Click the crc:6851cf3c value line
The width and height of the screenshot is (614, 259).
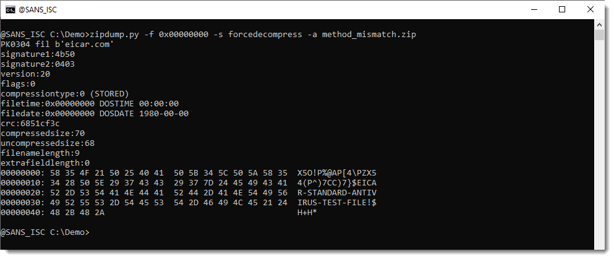(30, 124)
